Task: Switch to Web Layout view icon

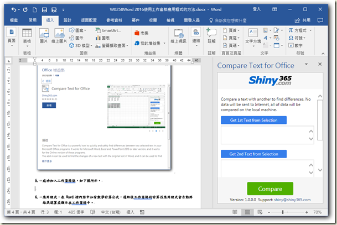Action: (260, 212)
